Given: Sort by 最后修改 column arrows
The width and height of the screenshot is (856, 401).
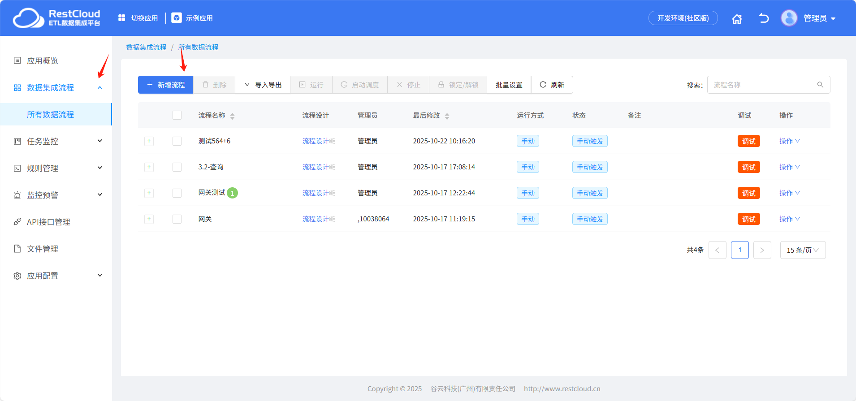Looking at the screenshot, I should click(447, 116).
